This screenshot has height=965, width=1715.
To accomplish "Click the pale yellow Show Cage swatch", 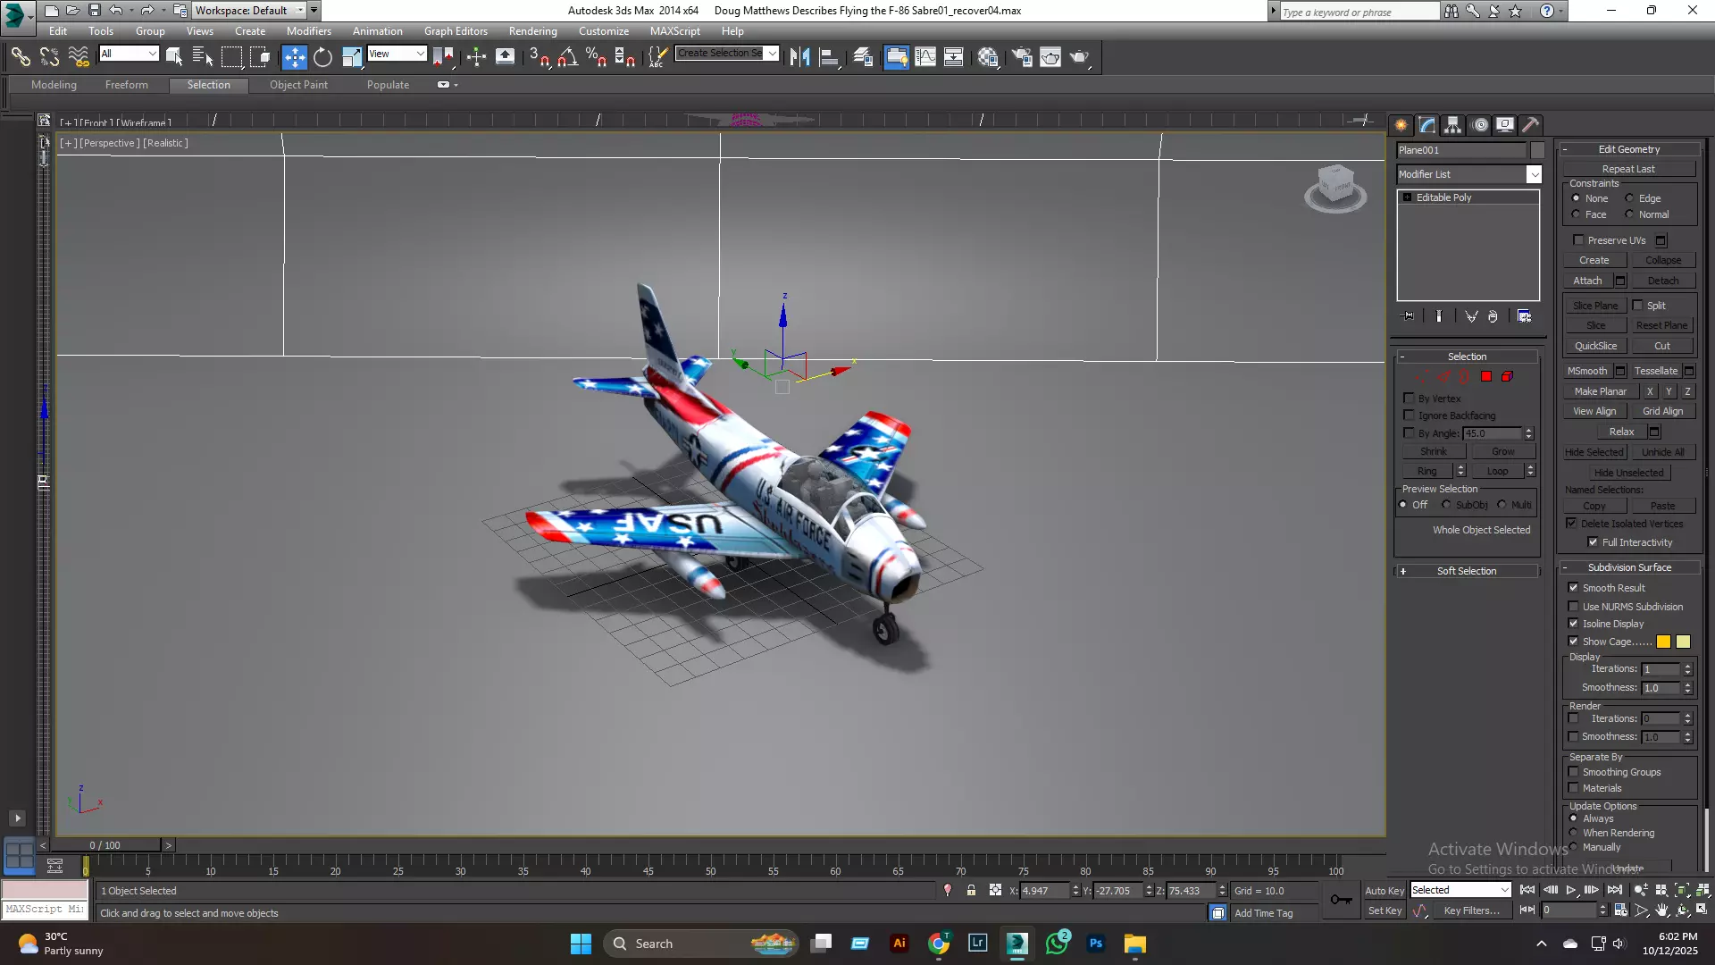I will coord(1683,642).
